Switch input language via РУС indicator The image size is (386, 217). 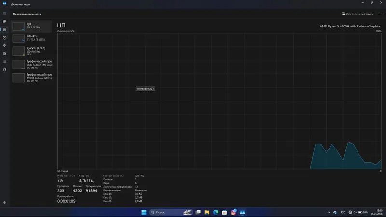coord(343,212)
